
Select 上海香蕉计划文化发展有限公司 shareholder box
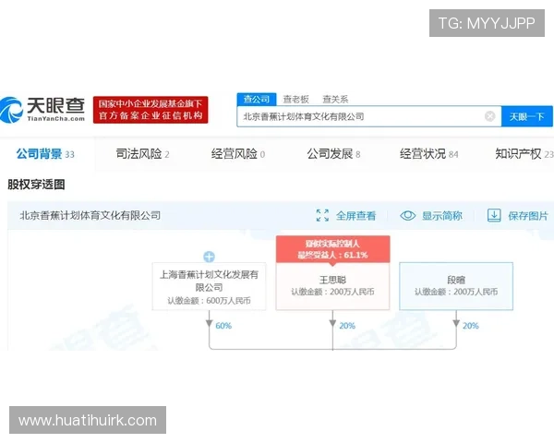pyautogui.click(x=210, y=286)
